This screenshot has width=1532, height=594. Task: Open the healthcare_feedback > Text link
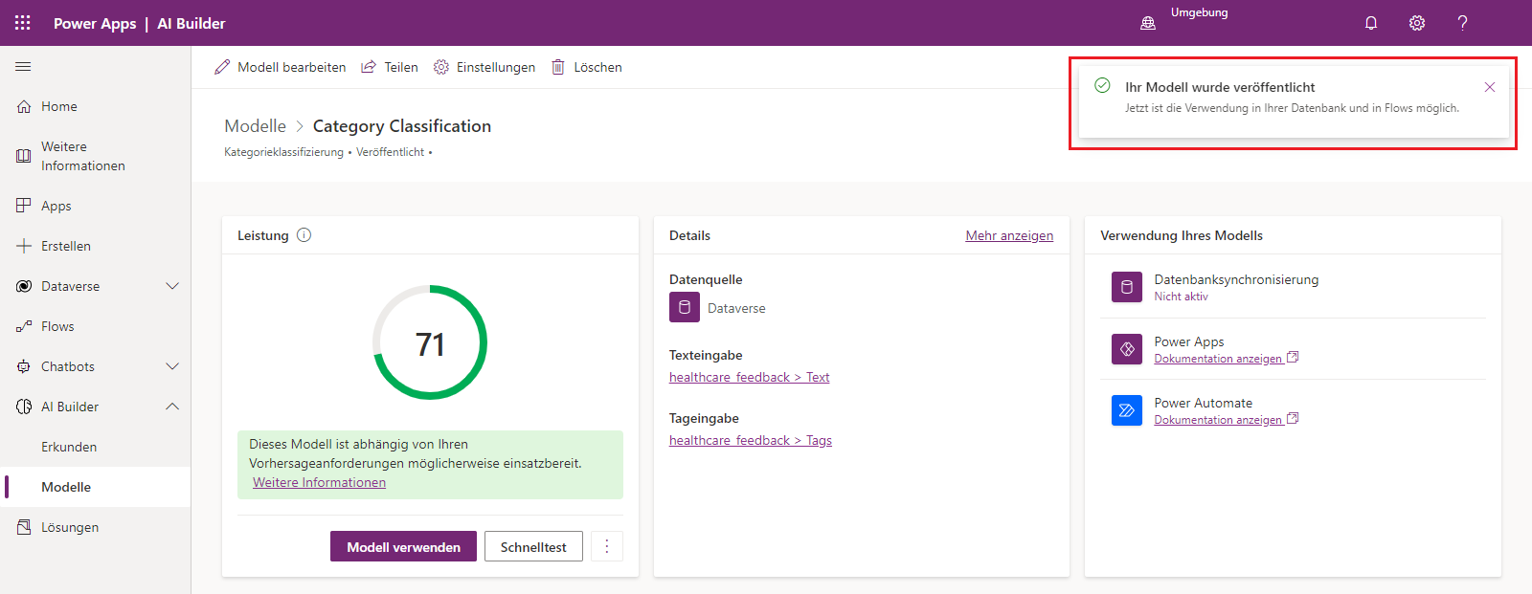pos(750,377)
